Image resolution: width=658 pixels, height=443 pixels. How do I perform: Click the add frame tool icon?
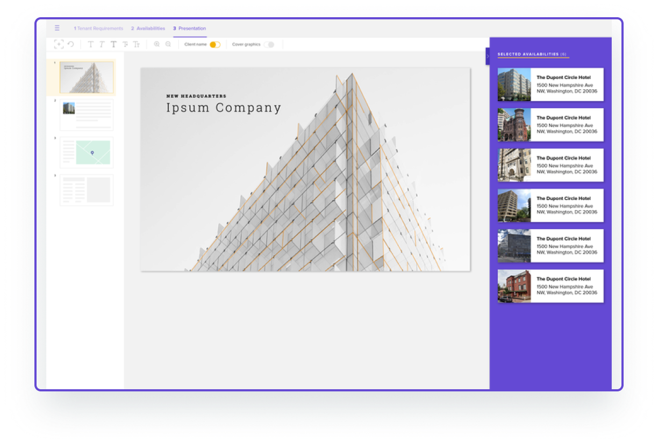click(x=59, y=45)
